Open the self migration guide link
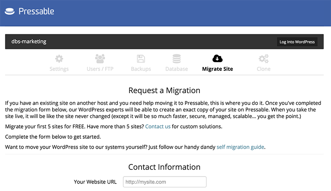Viewport: 331px width, 191px height. (x=240, y=147)
